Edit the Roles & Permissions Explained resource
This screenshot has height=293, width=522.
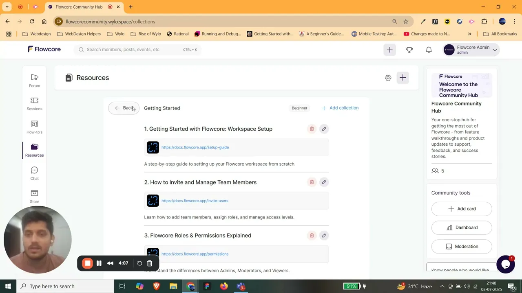click(324, 236)
